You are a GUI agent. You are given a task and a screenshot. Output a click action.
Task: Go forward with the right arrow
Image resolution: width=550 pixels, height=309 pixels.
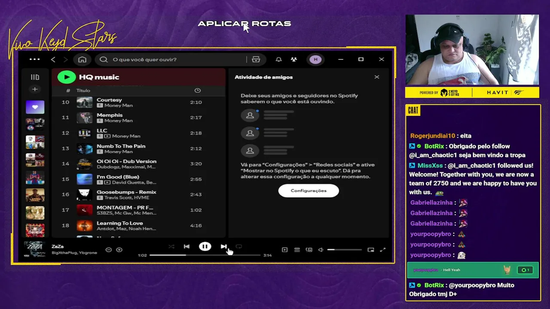pyautogui.click(x=66, y=59)
